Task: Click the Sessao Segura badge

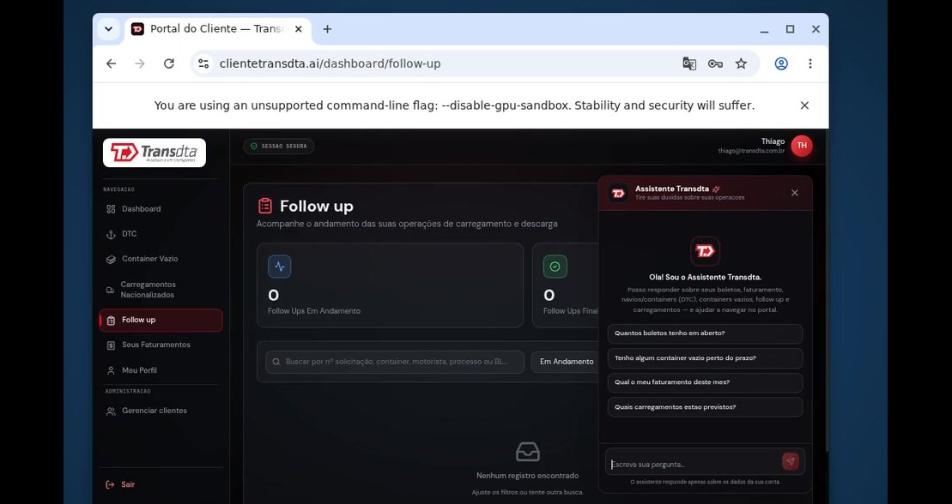Action: [x=279, y=147]
